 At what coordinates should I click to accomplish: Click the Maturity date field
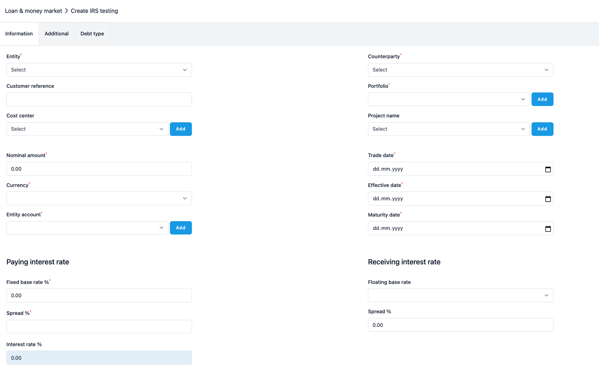(x=460, y=228)
